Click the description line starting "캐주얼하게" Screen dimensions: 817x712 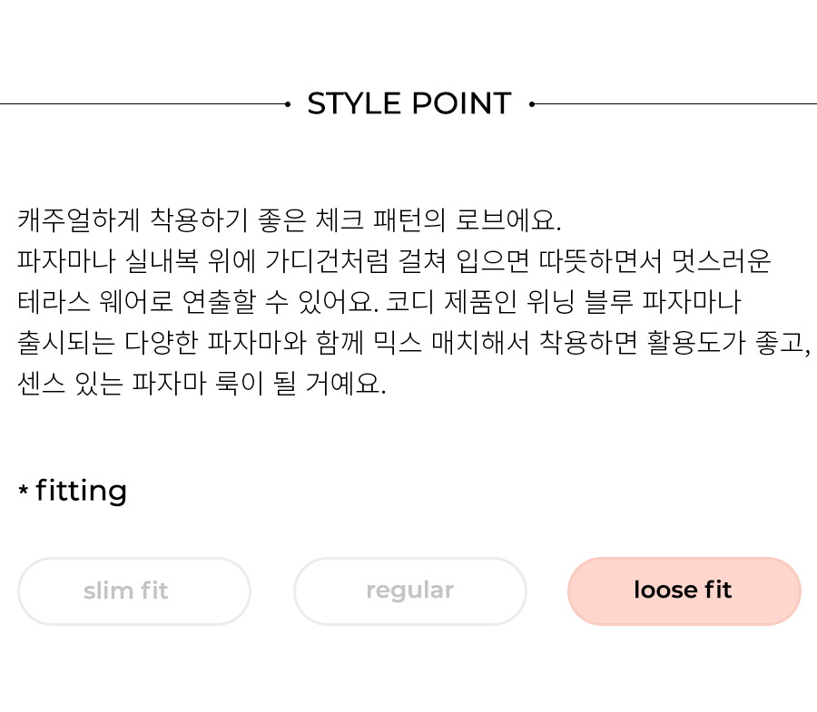(x=290, y=219)
